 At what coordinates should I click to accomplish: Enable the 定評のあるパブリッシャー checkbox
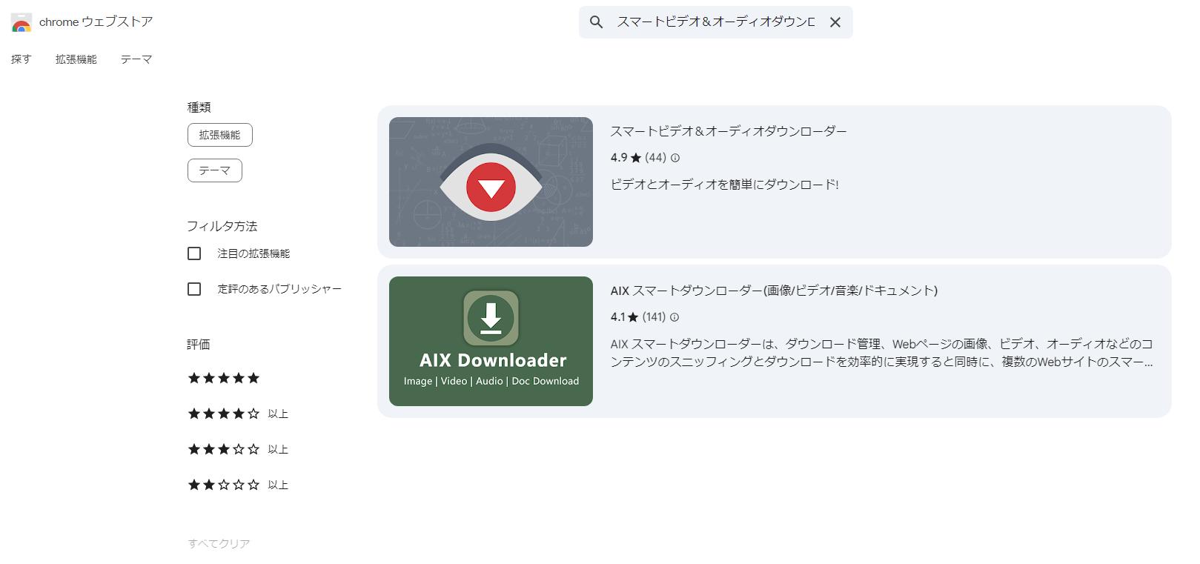coord(194,289)
